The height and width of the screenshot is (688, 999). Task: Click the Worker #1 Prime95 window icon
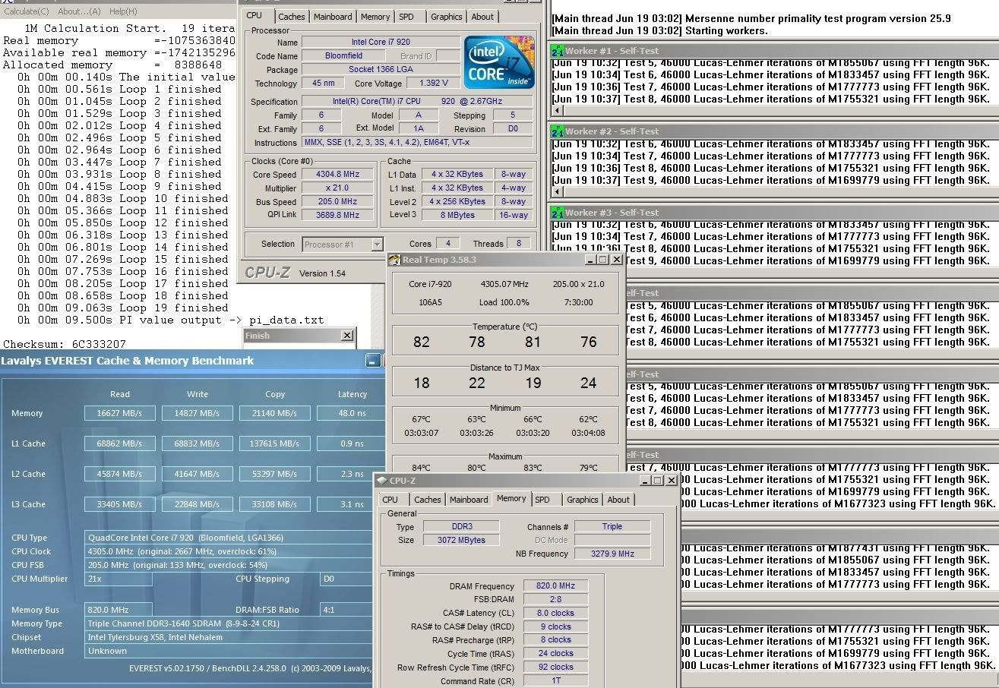point(557,50)
